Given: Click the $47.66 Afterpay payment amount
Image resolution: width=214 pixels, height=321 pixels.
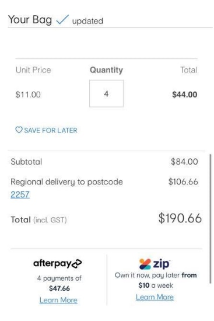Looking at the screenshot, I should 59,288.
